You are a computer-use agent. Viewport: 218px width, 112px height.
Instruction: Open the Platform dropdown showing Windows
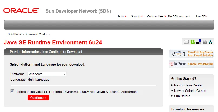click(x=47, y=74)
